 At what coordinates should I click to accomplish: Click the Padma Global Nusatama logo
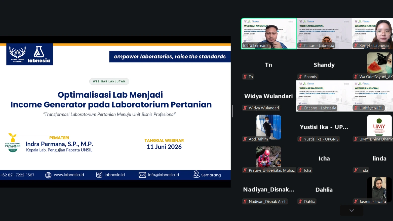pos(18,54)
